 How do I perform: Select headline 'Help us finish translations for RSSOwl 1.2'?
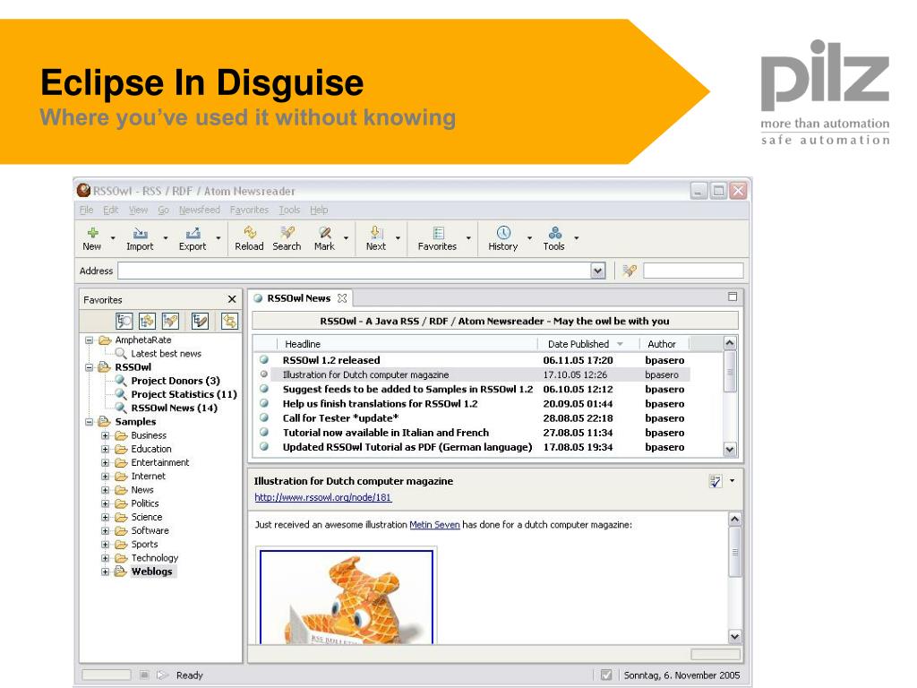point(380,404)
